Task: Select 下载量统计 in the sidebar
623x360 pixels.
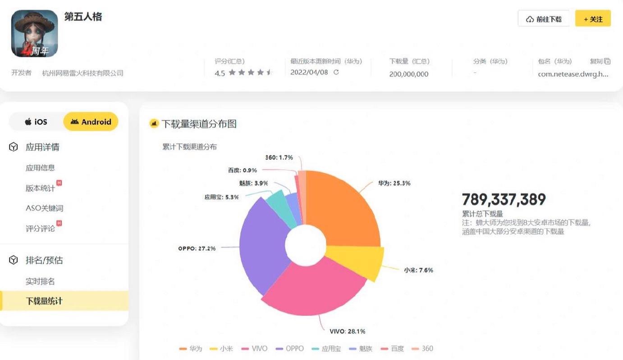Action: [64, 301]
